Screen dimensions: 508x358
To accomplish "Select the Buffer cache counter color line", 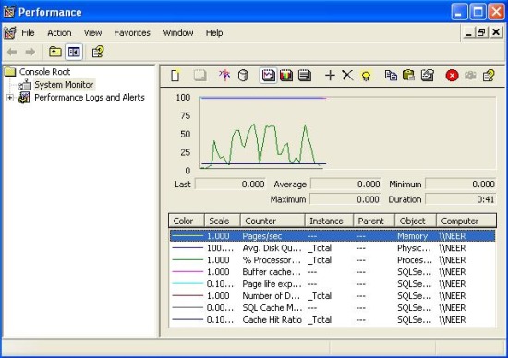I will pyautogui.click(x=187, y=272).
